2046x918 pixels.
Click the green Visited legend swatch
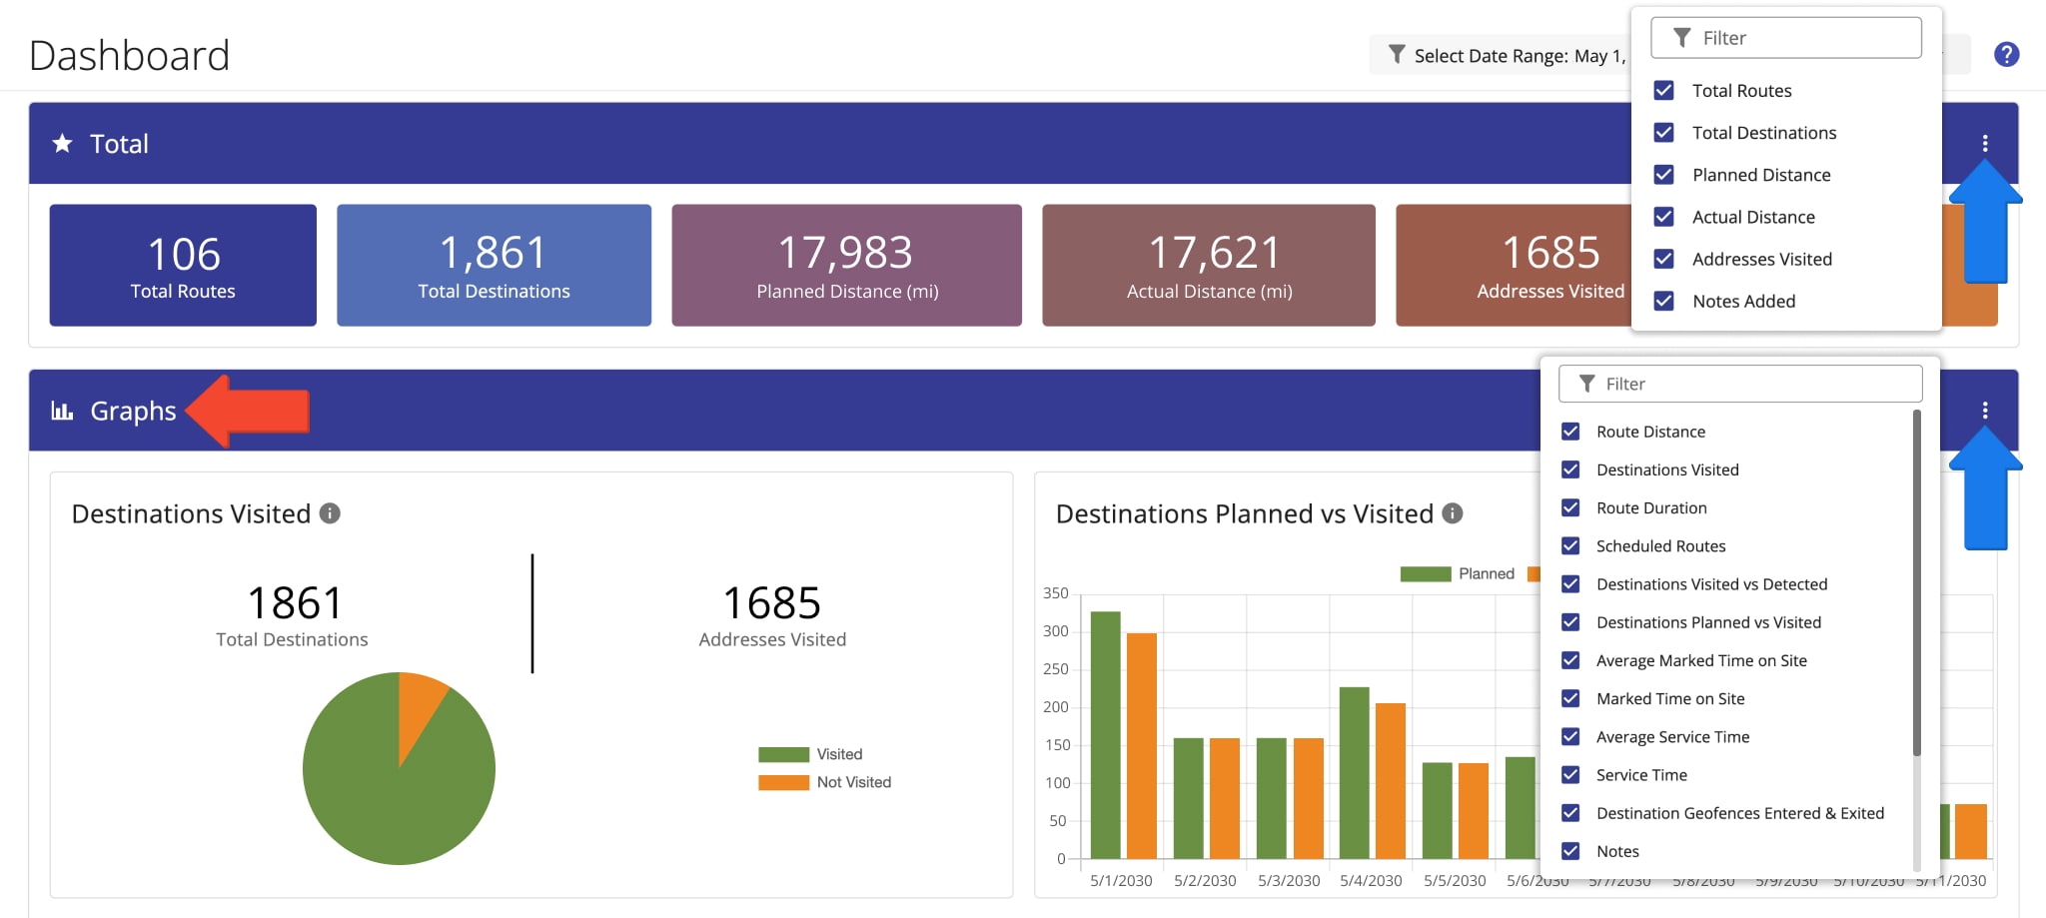coord(783,754)
